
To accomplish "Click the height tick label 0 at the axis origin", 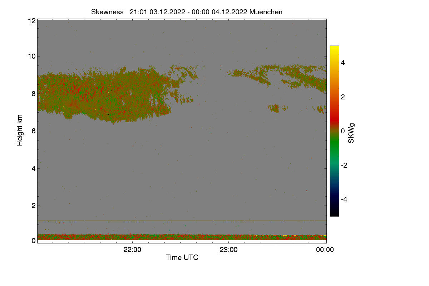I will pyautogui.click(x=33, y=241).
